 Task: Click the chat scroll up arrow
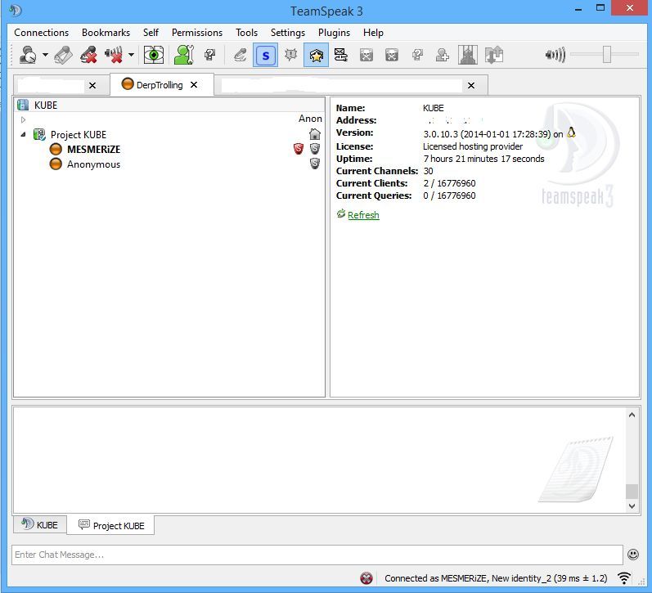[x=632, y=415]
